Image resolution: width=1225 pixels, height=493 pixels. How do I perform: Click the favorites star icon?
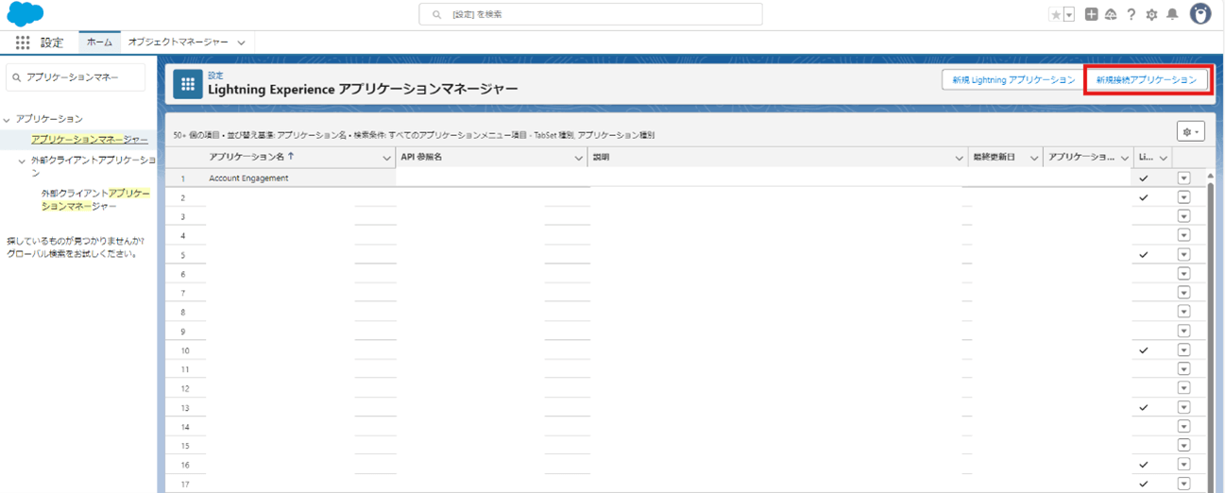1056,14
